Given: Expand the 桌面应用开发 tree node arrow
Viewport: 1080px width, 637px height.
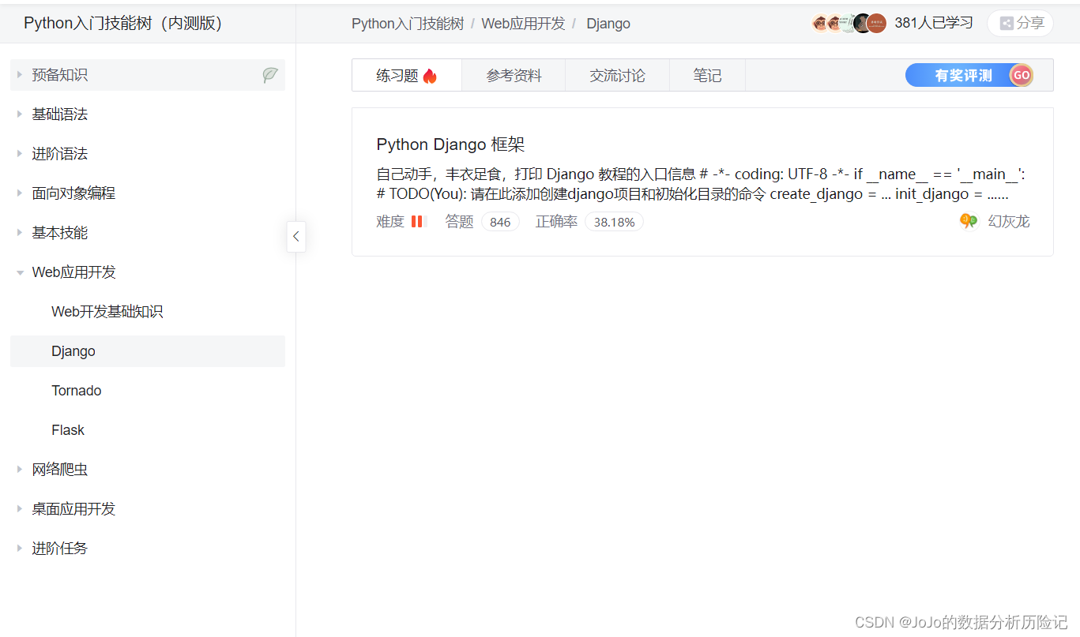Looking at the screenshot, I should [20, 509].
